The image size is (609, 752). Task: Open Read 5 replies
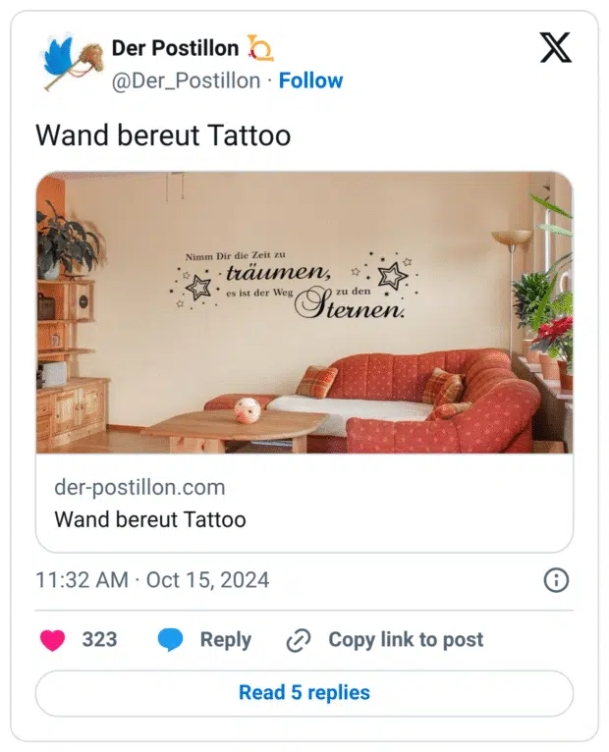304,693
